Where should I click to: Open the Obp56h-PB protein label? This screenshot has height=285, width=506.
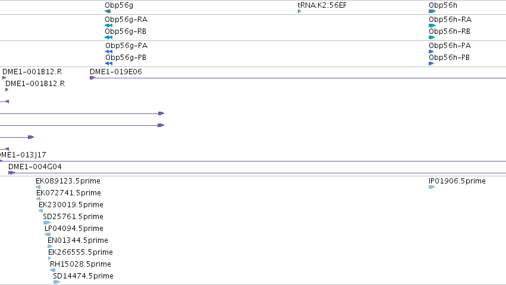[449, 58]
